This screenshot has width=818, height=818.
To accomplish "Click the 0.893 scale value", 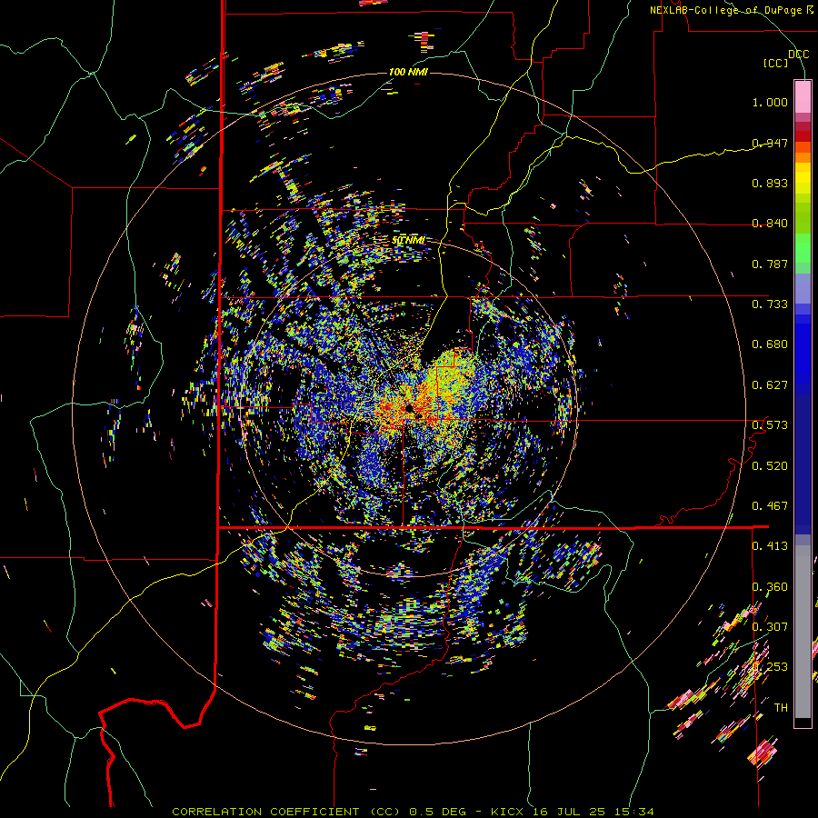I will 770,183.
